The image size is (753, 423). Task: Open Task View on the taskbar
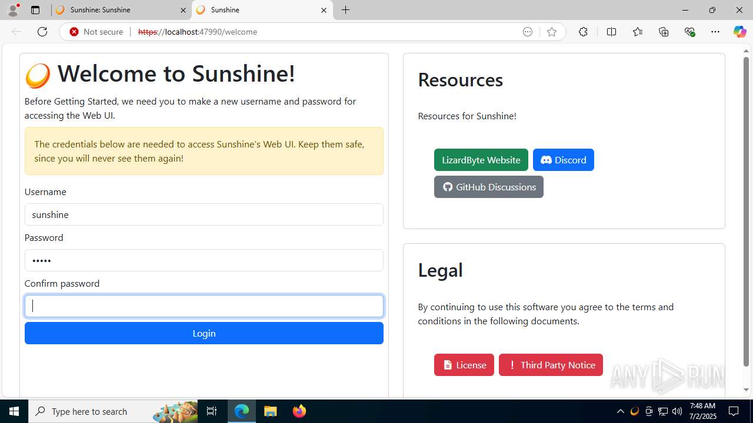(x=212, y=411)
